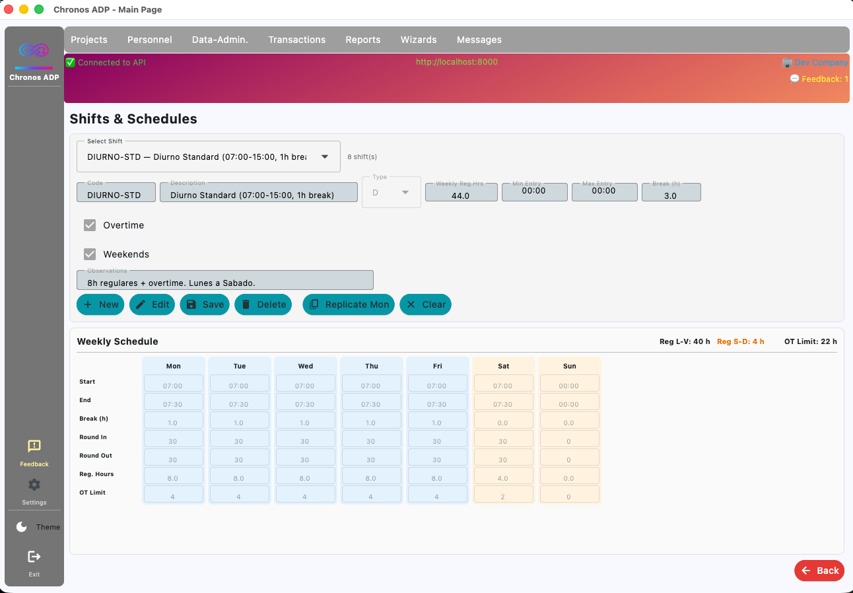Click the Reg S-D: 4 h label

[741, 341]
